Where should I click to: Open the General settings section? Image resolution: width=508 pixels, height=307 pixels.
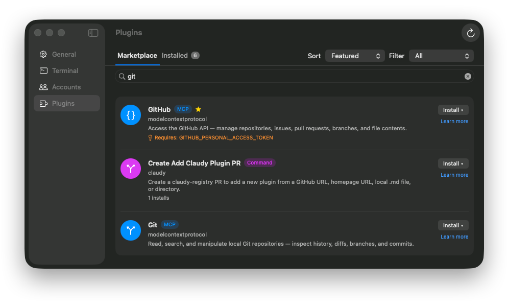click(x=64, y=54)
